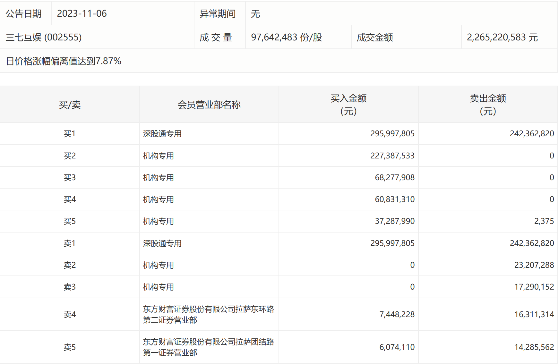
Task: Click the 成交量 value 97,642,483 份/股
Action: [x=286, y=37]
